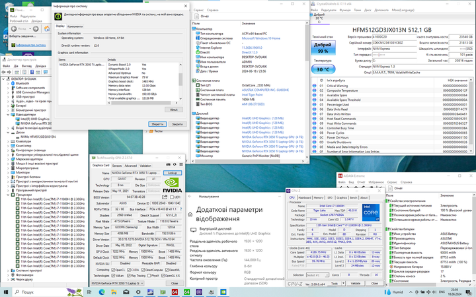Viewport: 476px width, 297px height.
Task: Click the GPU-Z BIOS export share icon
Action: tap(165, 197)
